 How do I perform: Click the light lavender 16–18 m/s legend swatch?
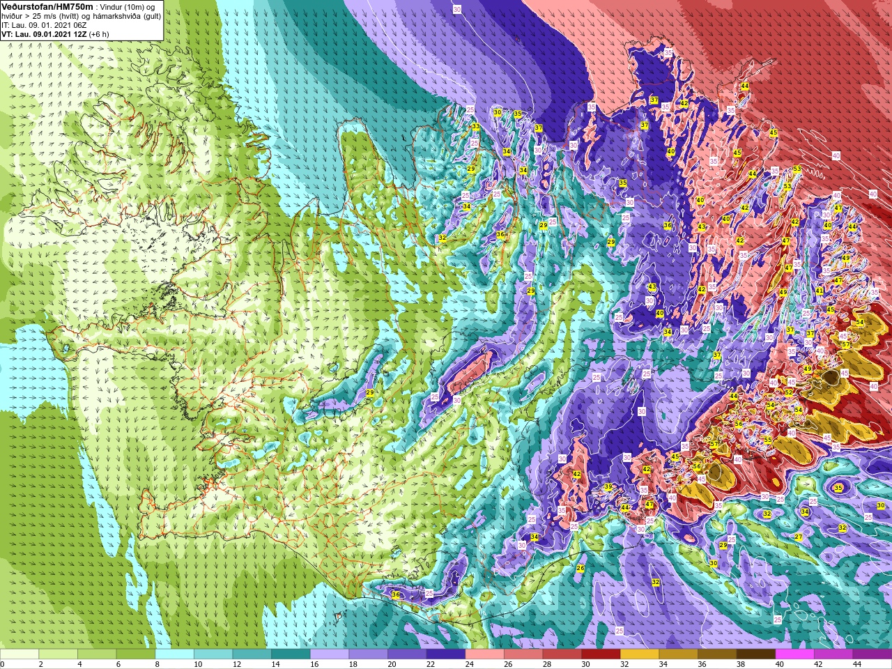point(330,654)
